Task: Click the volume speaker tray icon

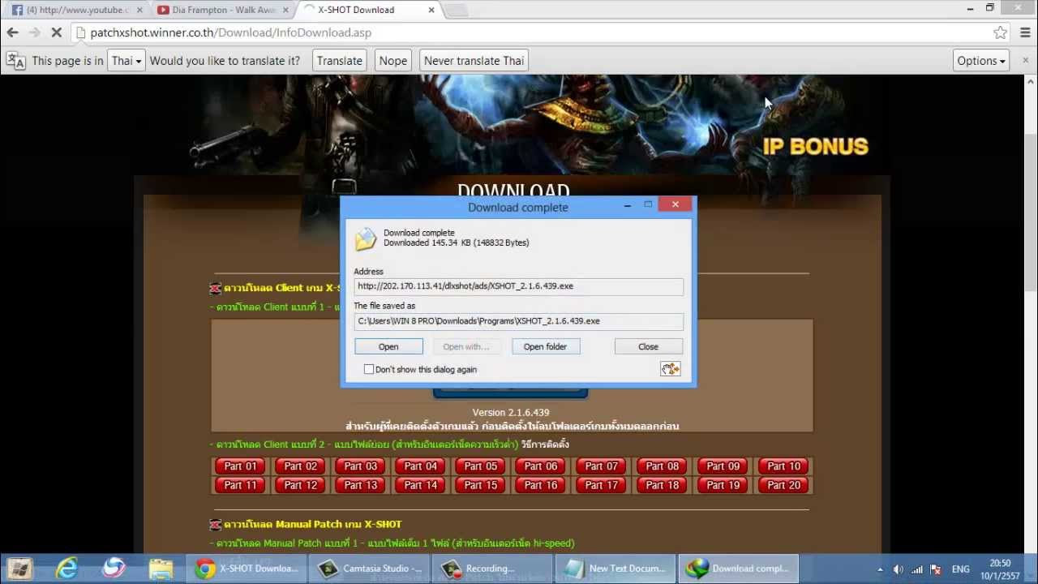Action: (898, 569)
